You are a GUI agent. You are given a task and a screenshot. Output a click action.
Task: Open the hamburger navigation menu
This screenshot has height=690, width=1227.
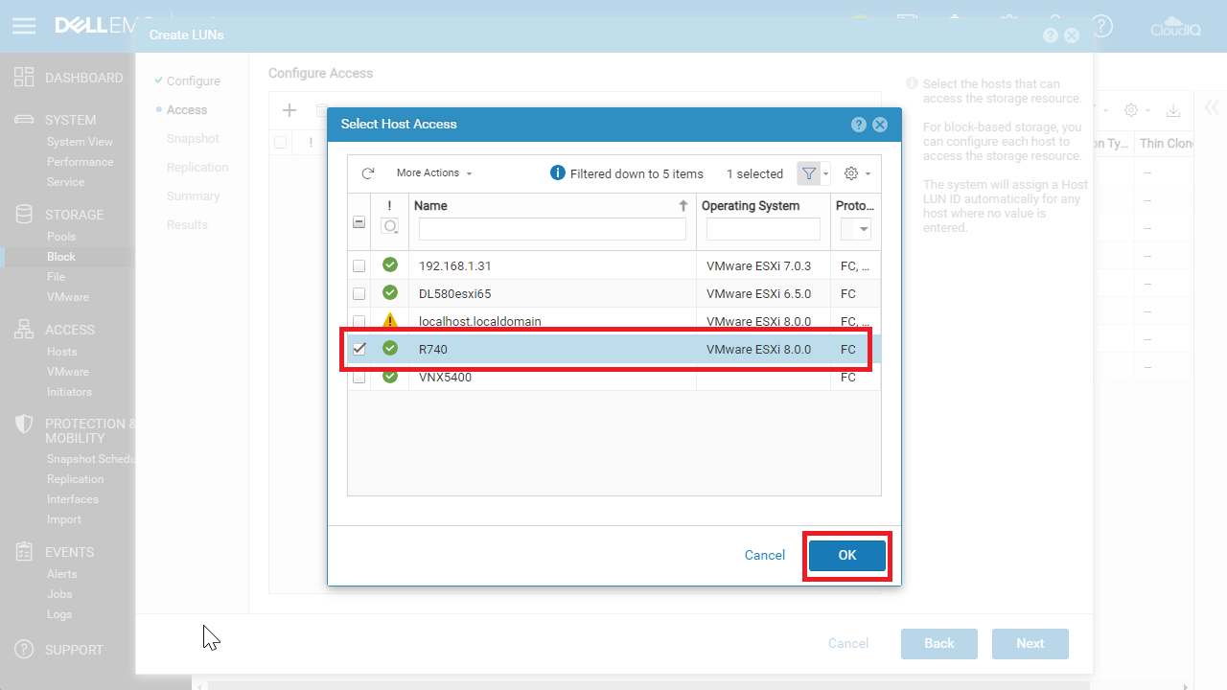click(x=24, y=26)
